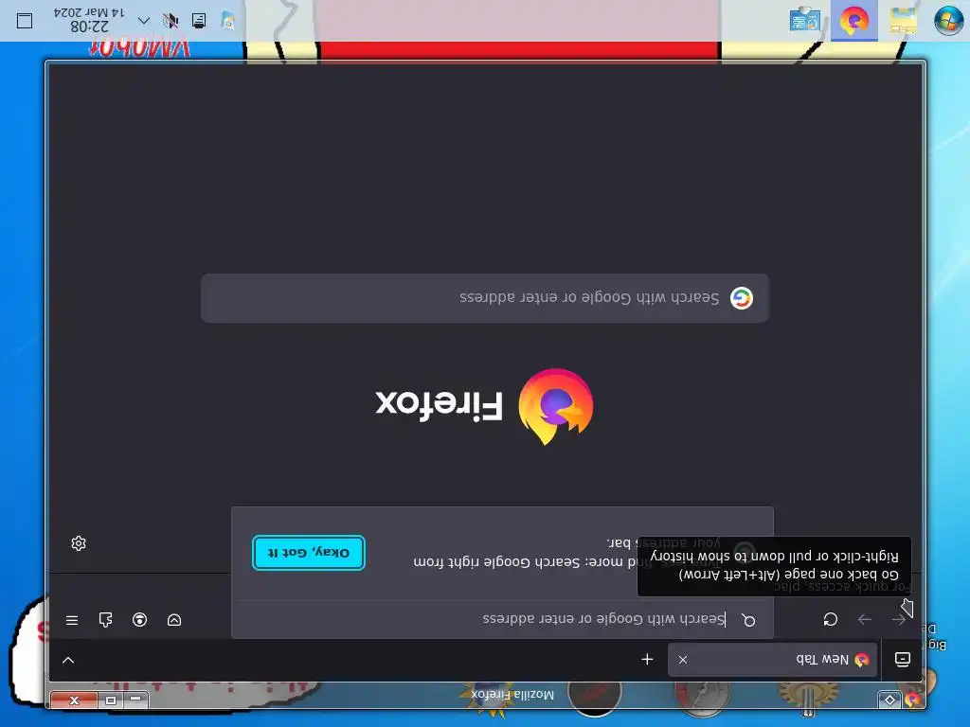Select the New Tab tab

(x=772, y=660)
